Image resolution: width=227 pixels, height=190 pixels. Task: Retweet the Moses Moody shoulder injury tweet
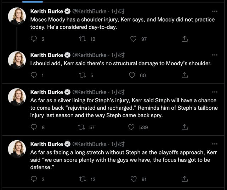[82, 39]
